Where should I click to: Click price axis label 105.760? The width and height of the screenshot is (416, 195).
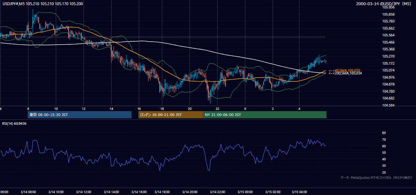389,21
